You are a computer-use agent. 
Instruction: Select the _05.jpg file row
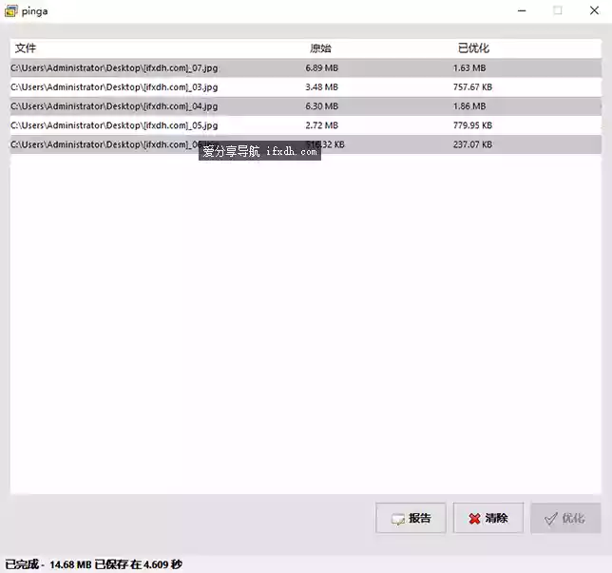click(306, 125)
